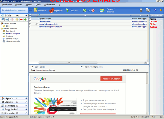Click the paperclip on no-reply@leroymerlin.fr row
This screenshot has height=119, width=164.
[37, 24]
